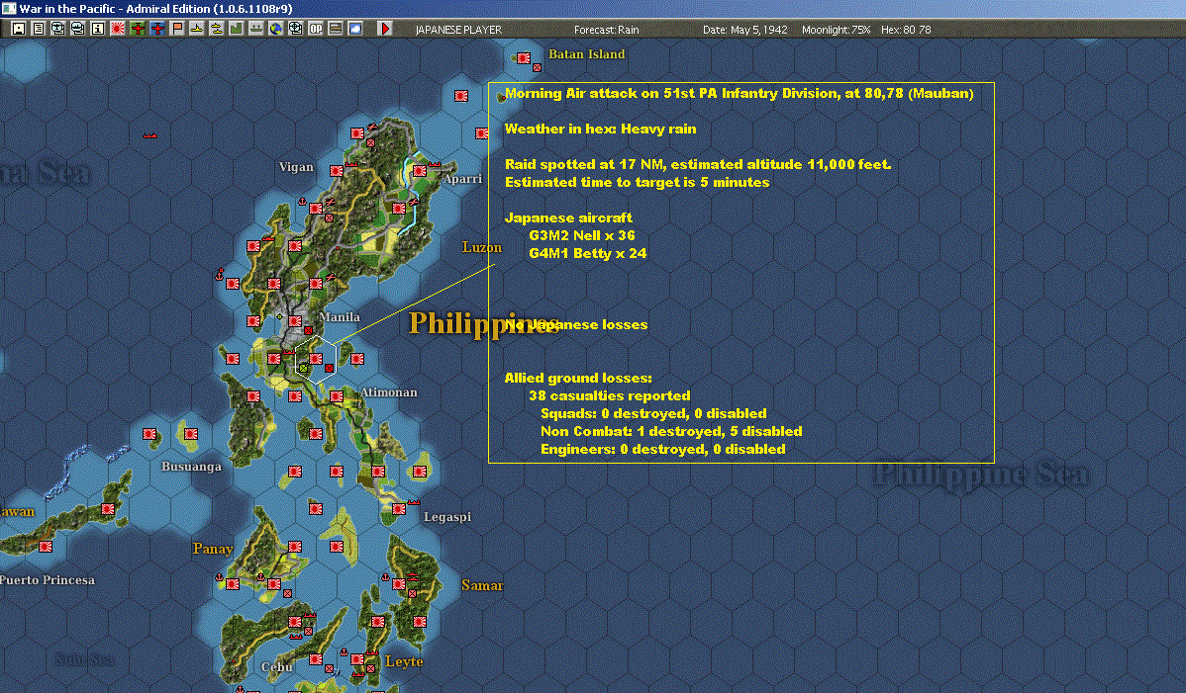Select Japanese flag left of Leyte label

click(357, 659)
